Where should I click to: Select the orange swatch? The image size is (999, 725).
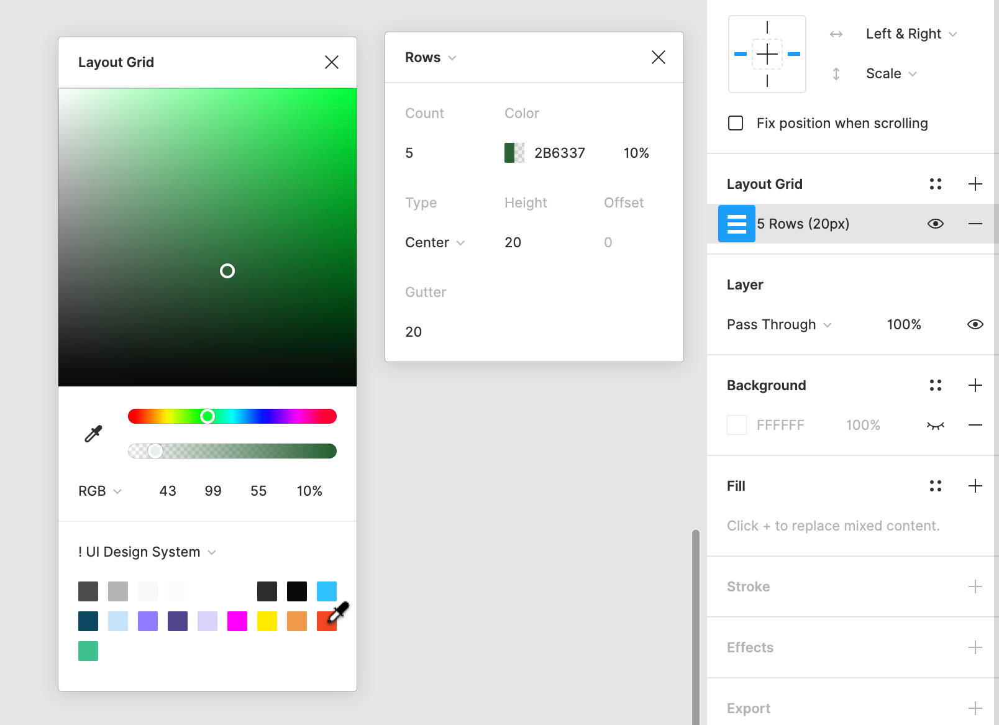pos(297,621)
